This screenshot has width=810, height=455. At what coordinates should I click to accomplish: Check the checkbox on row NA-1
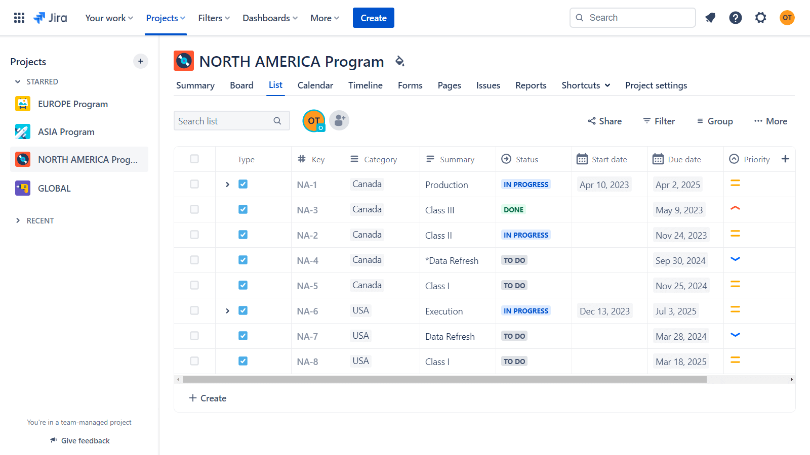click(194, 184)
